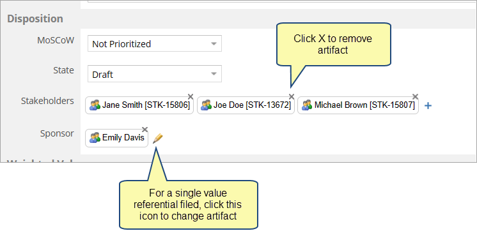This screenshot has width=477, height=231.
Task: Add a stakeholder with the plus icon
Action: pyautogui.click(x=428, y=106)
